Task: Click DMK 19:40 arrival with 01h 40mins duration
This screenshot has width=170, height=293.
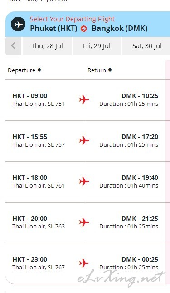Action: tap(129, 181)
